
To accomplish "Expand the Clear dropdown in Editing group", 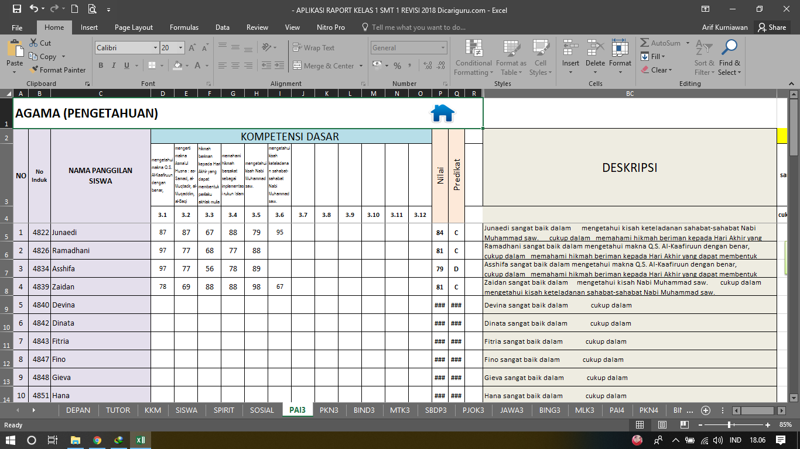I will click(669, 70).
